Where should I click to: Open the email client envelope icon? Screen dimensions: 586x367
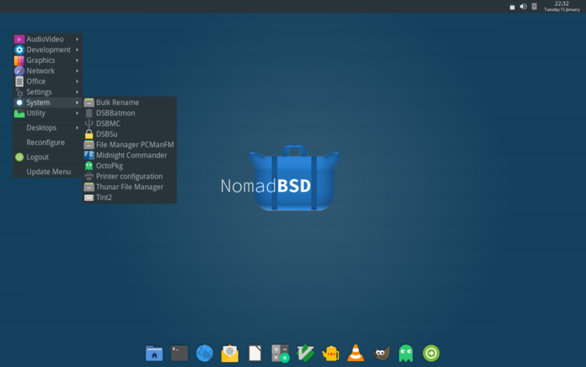click(x=229, y=353)
